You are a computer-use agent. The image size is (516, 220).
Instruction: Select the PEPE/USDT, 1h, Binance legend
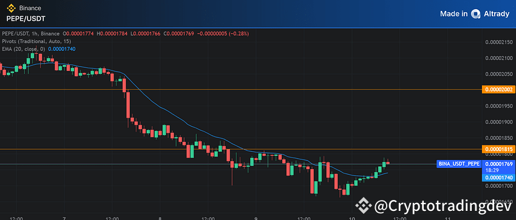pyautogui.click(x=31, y=33)
